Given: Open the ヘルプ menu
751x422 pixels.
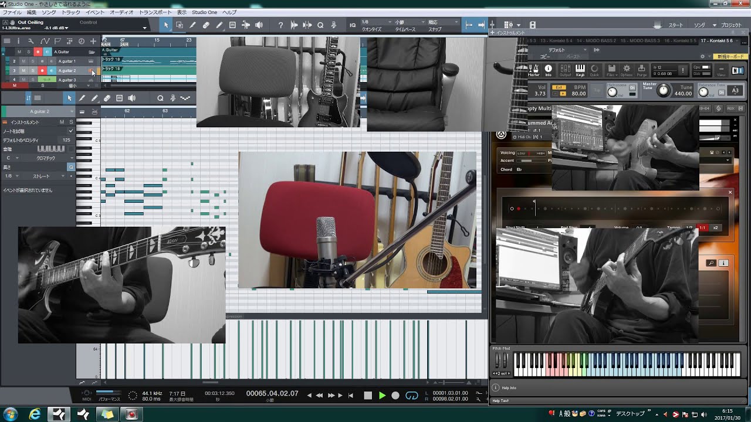Looking at the screenshot, I should [229, 12].
